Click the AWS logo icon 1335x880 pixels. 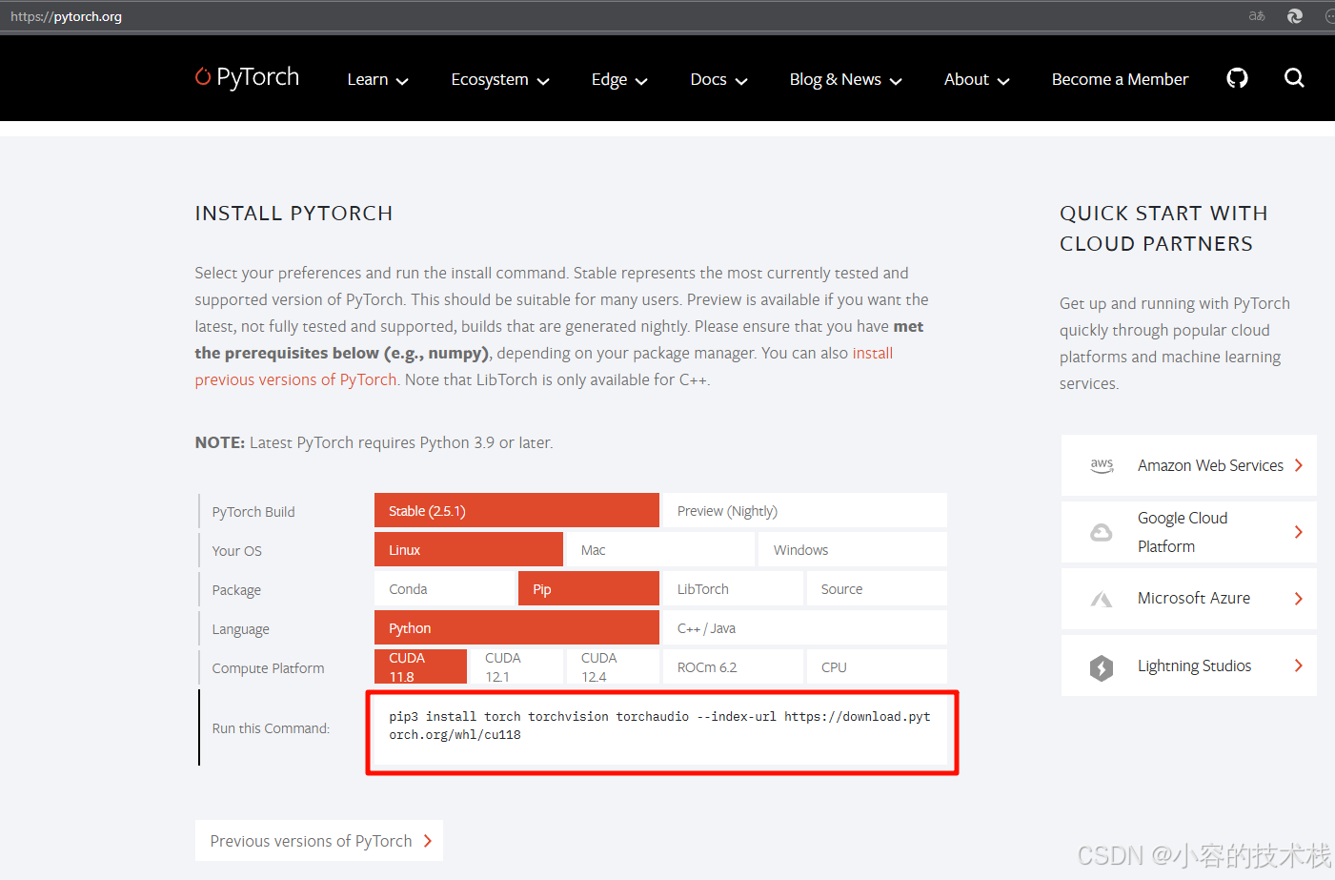[x=1102, y=465]
